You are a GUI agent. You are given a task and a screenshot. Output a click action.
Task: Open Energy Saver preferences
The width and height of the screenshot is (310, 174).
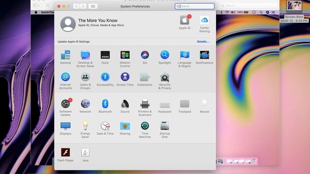pos(85,126)
